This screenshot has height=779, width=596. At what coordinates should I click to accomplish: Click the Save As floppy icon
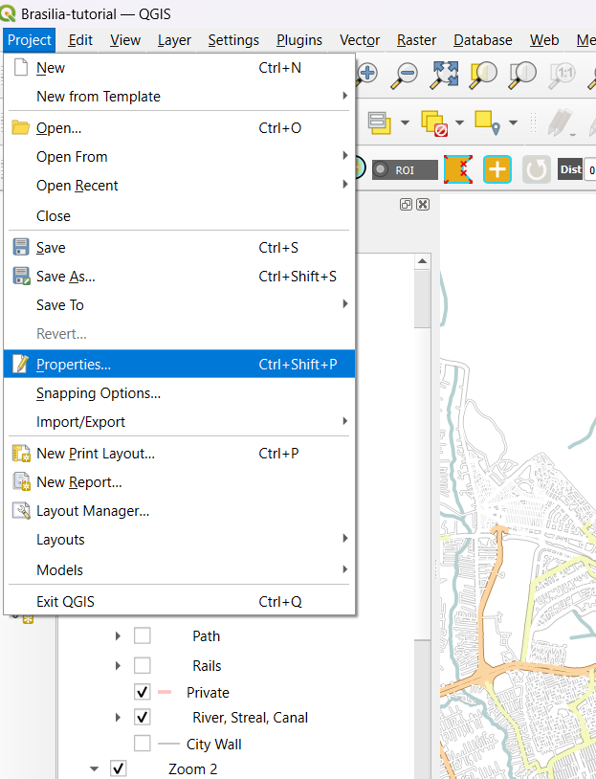(x=21, y=276)
